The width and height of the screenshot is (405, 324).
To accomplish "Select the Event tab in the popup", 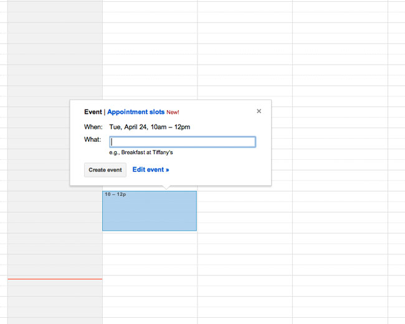I will click(93, 112).
